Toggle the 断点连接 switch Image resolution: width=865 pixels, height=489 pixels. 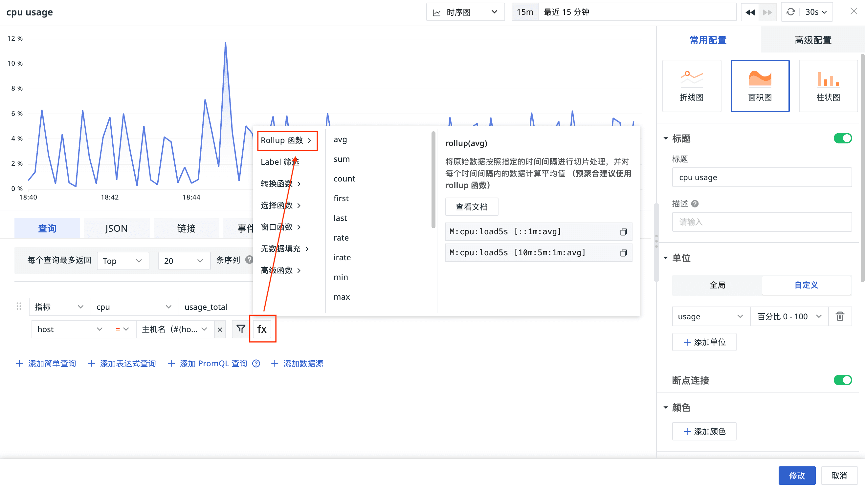coord(842,380)
